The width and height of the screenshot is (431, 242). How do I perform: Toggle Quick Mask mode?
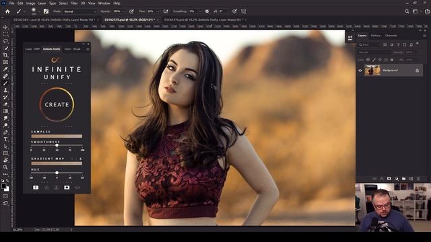click(5, 196)
